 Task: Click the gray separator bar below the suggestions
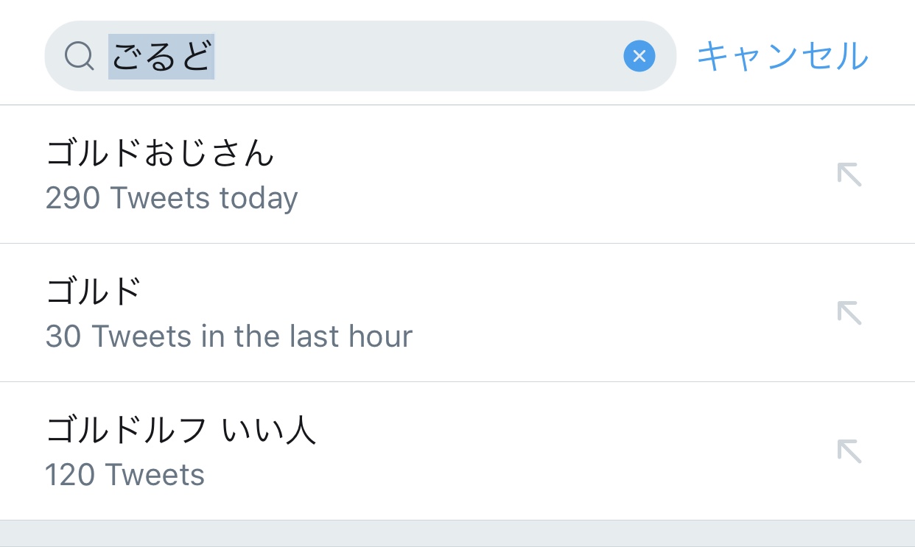click(x=457, y=533)
